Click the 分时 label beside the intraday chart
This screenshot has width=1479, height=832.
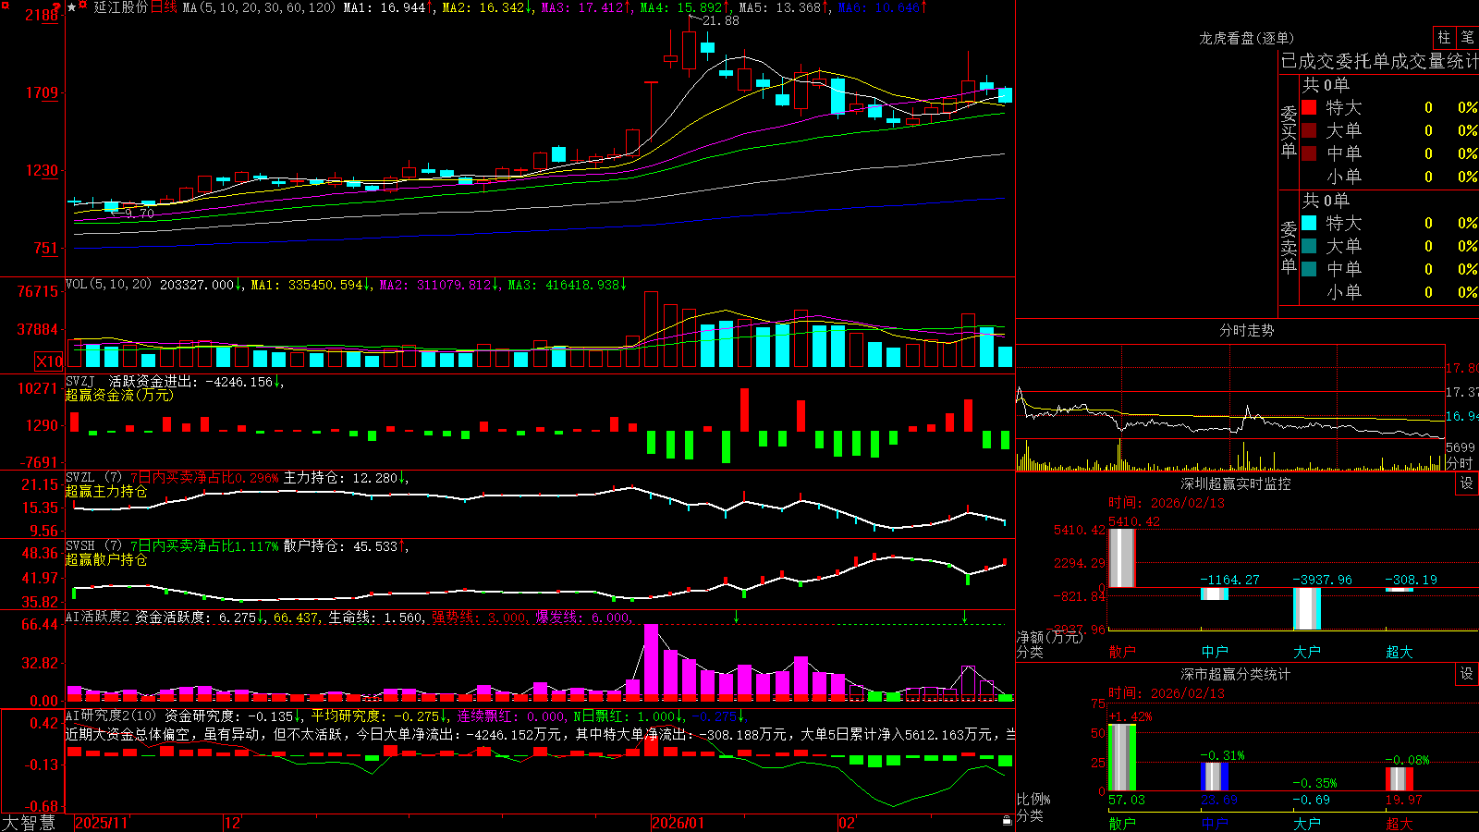[1459, 463]
